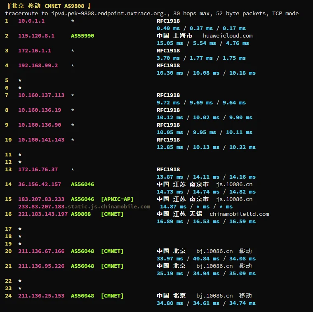Viewport: 313px width, 312px height.
Task: Click the asterisk of hop 23
Action: pyautogui.click(x=20, y=288)
